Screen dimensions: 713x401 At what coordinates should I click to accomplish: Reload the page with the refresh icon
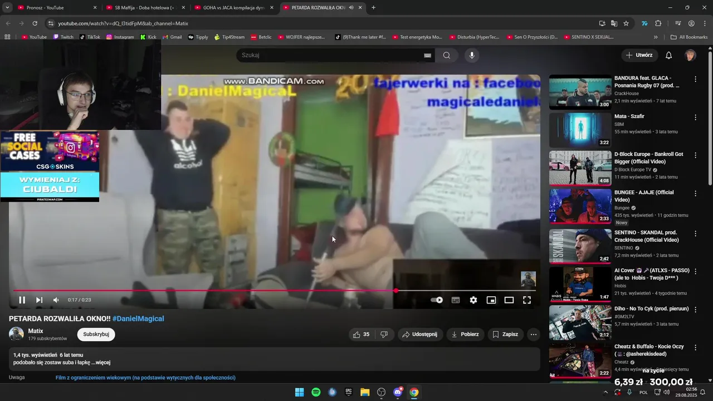pos(35,23)
